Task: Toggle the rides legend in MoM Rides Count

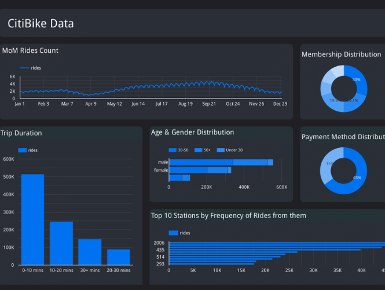Action: pos(31,68)
